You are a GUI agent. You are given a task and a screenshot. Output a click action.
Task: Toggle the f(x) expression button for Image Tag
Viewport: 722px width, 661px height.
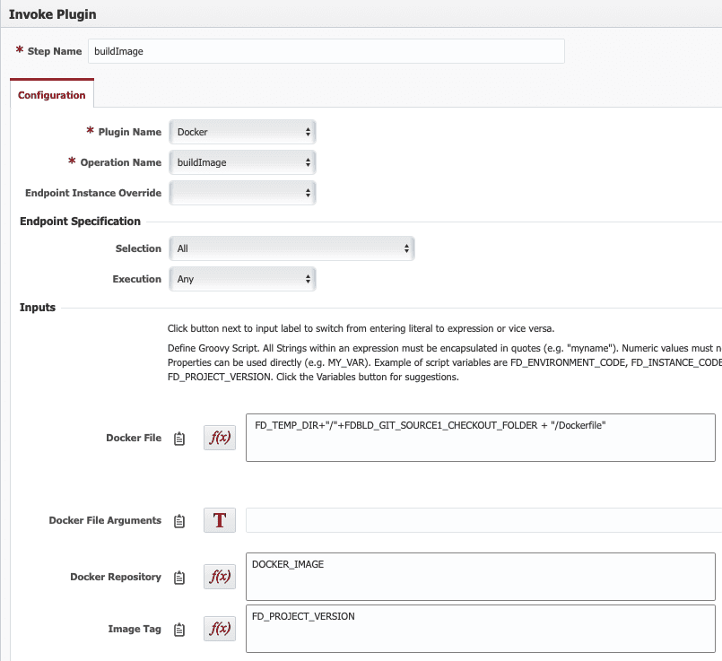[220, 629]
